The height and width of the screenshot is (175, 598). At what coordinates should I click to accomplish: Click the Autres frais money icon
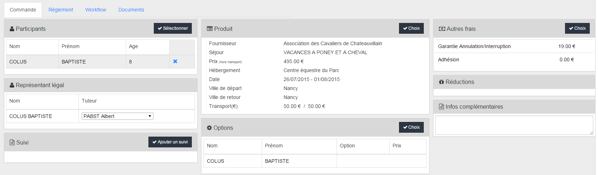[x=442, y=29]
